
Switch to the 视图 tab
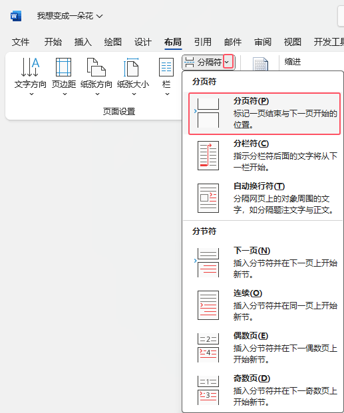pyautogui.click(x=293, y=42)
